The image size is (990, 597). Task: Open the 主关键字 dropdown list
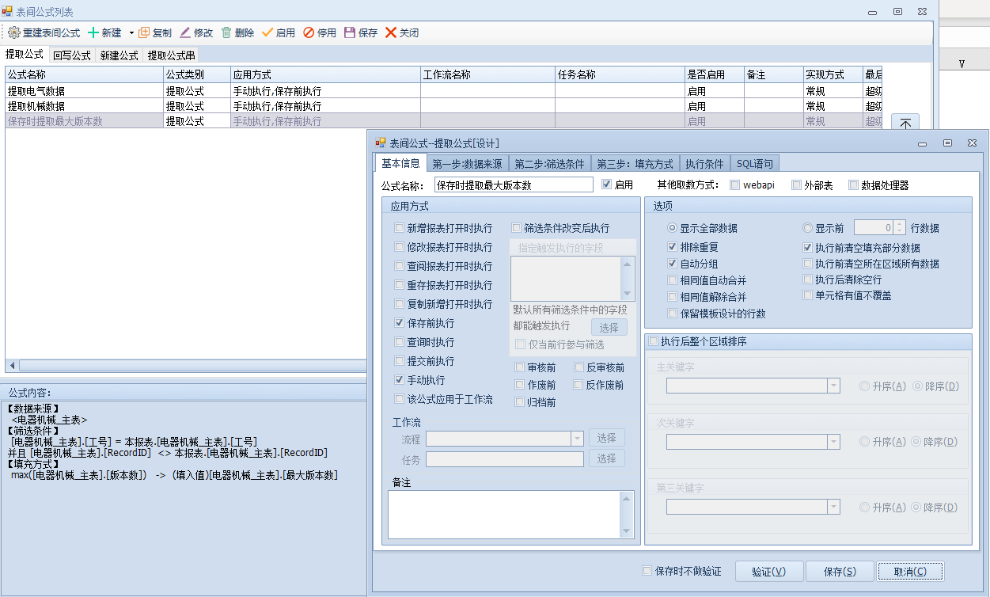[833, 386]
